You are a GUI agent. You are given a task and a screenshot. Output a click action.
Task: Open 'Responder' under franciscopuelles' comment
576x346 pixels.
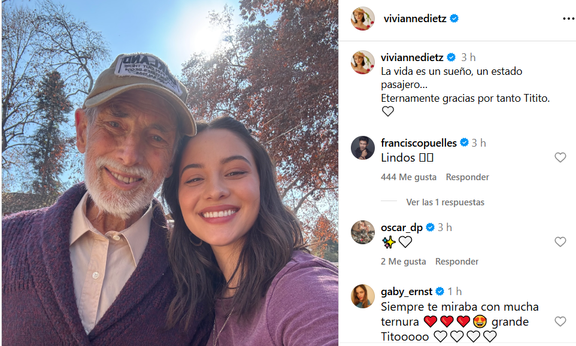467,177
